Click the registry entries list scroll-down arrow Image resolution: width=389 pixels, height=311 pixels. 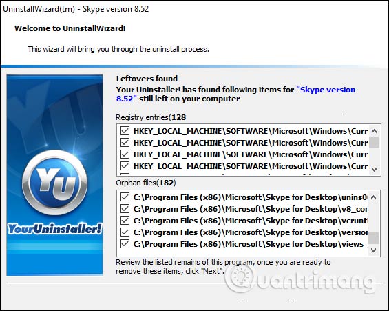pyautogui.click(x=375, y=170)
